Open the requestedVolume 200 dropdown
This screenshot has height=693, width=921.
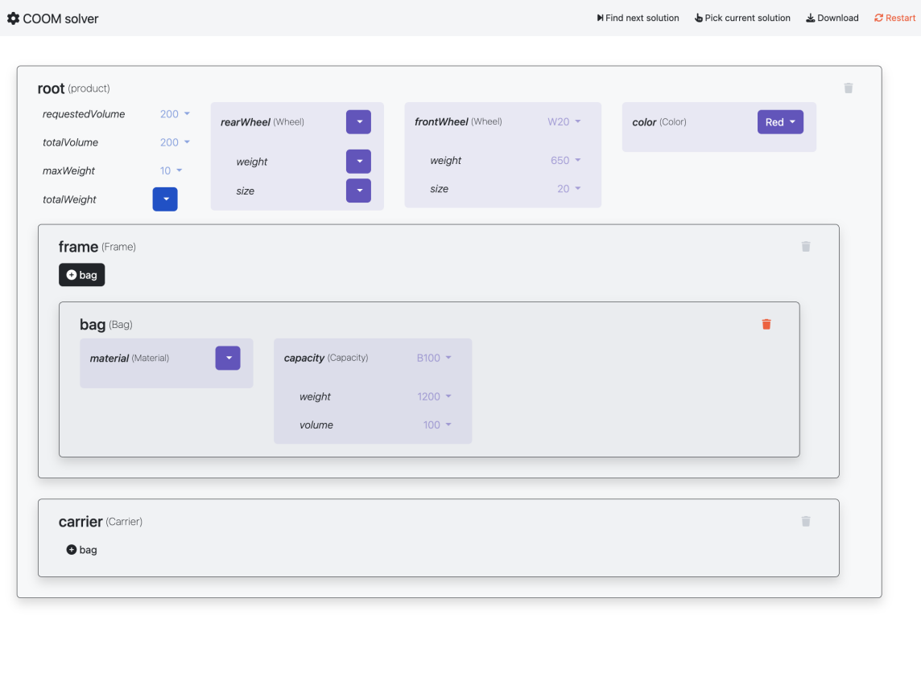(x=176, y=114)
